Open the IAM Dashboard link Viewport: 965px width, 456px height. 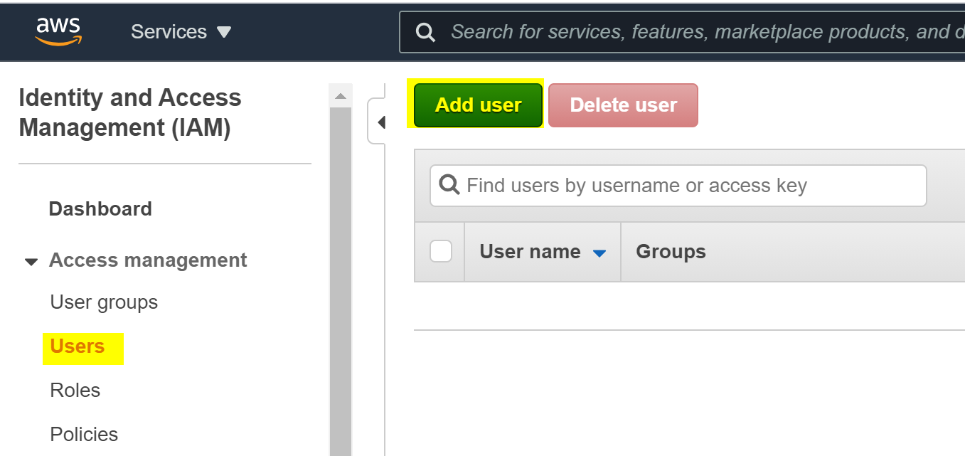[100, 209]
